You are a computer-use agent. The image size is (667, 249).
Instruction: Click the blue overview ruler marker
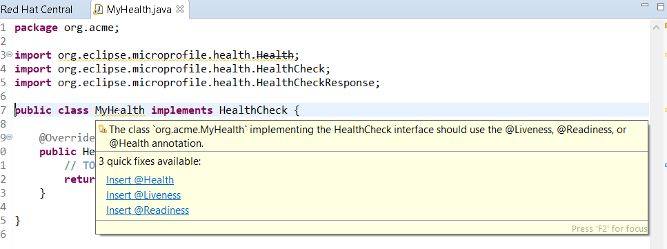(x=666, y=165)
